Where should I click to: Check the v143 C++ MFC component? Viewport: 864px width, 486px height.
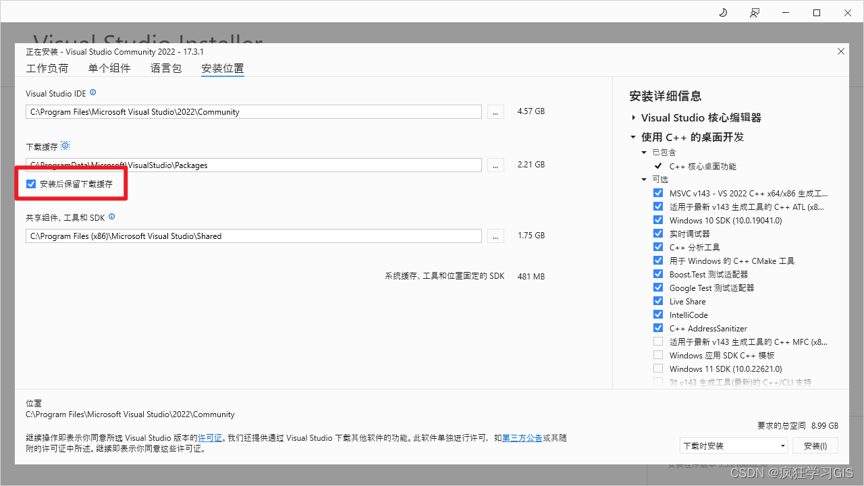point(658,342)
